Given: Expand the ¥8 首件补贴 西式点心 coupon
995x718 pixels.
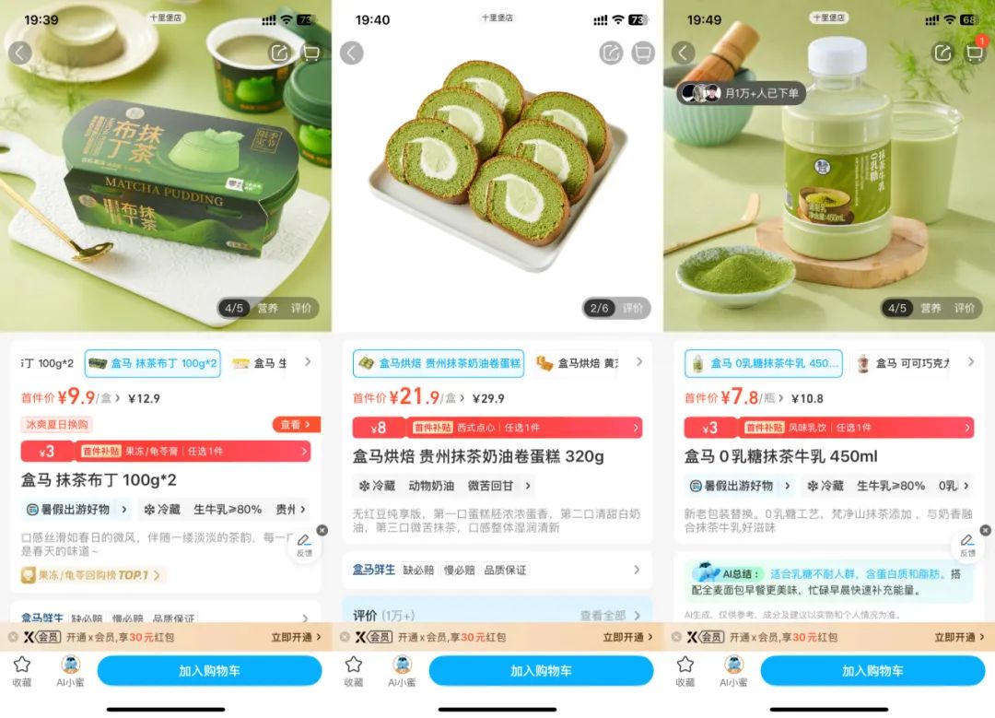Looking at the screenshot, I should click(497, 428).
